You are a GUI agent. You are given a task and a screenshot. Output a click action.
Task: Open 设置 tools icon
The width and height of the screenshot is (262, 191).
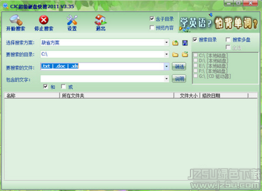[72, 20]
